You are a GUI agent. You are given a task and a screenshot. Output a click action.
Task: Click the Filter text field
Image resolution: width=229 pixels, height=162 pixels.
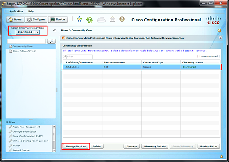coord(80,57)
